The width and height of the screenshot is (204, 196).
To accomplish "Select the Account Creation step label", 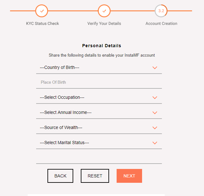I will tap(161, 24).
